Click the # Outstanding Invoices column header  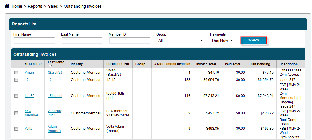tap(172, 64)
